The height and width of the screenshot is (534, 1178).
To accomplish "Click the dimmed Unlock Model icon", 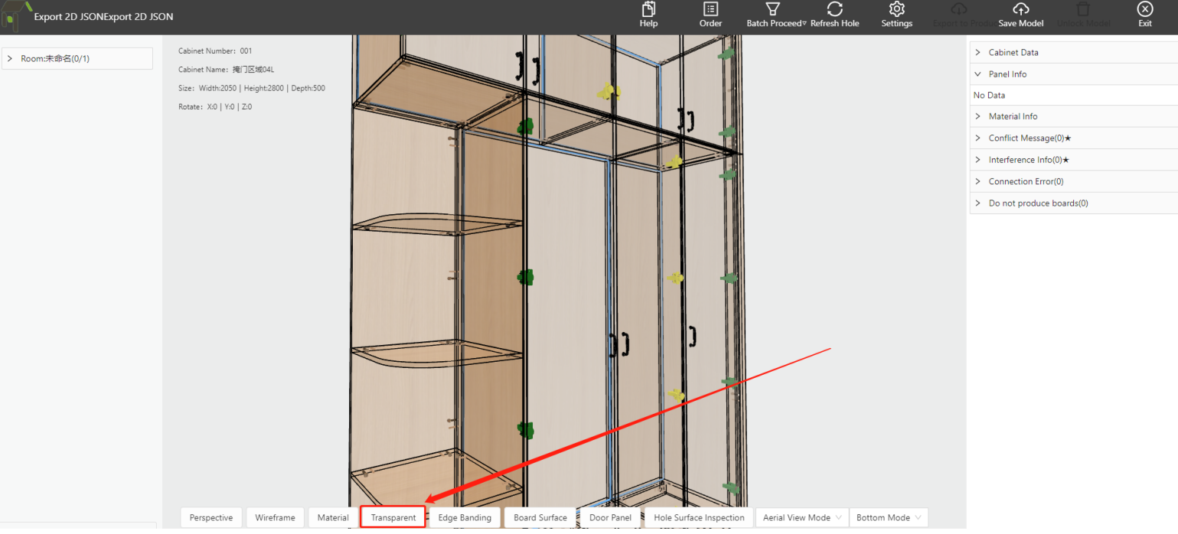I will tap(1083, 9).
